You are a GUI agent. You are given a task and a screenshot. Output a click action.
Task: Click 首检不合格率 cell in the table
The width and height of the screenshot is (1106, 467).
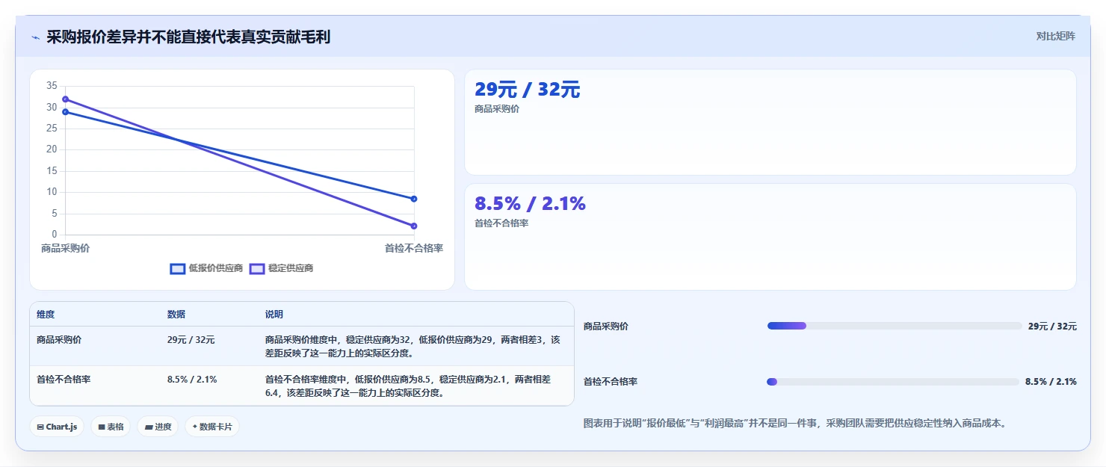[64, 379]
